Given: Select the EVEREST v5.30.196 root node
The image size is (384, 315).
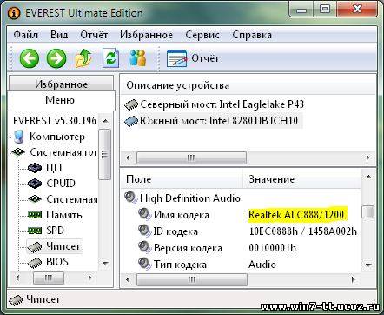Looking at the screenshot, I should point(55,121).
